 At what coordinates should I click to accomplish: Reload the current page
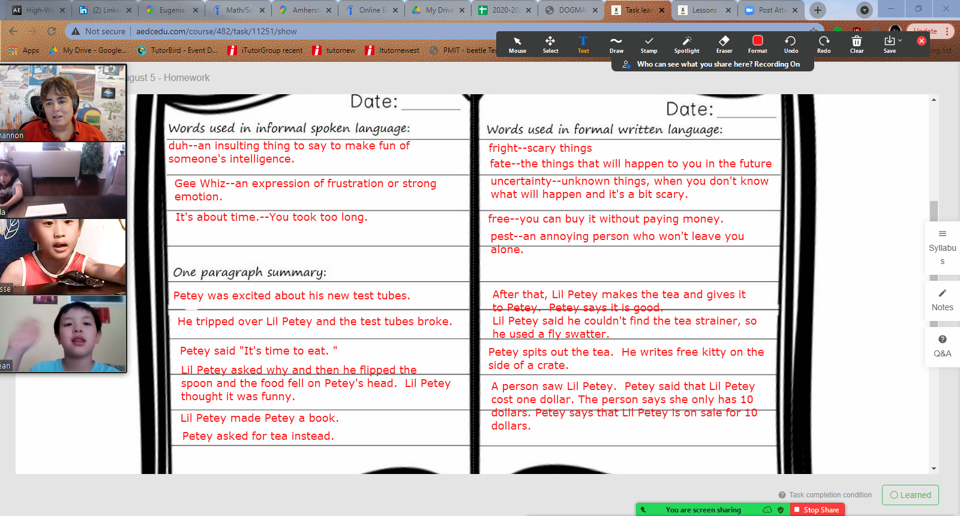[x=52, y=31]
